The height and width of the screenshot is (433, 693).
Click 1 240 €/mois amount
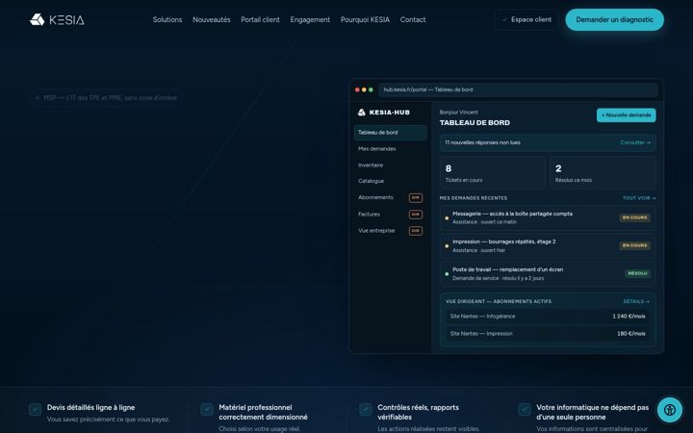[629, 317]
